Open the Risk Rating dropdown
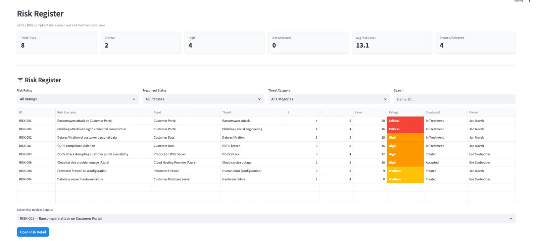 point(78,99)
